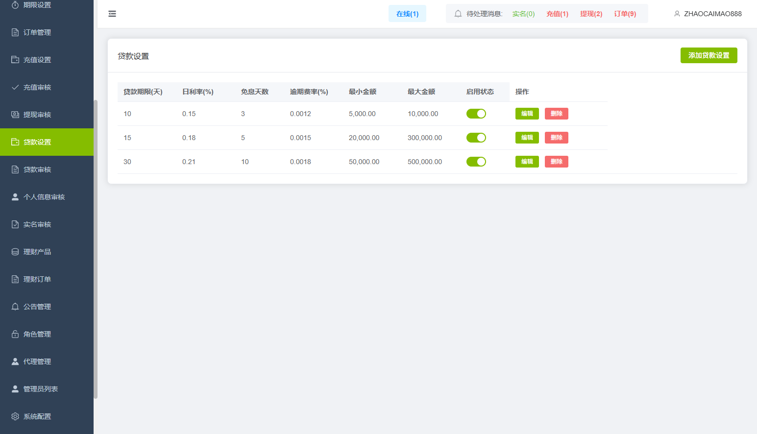Click the hamburger menu collapse icon
The width and height of the screenshot is (757, 434).
point(112,14)
